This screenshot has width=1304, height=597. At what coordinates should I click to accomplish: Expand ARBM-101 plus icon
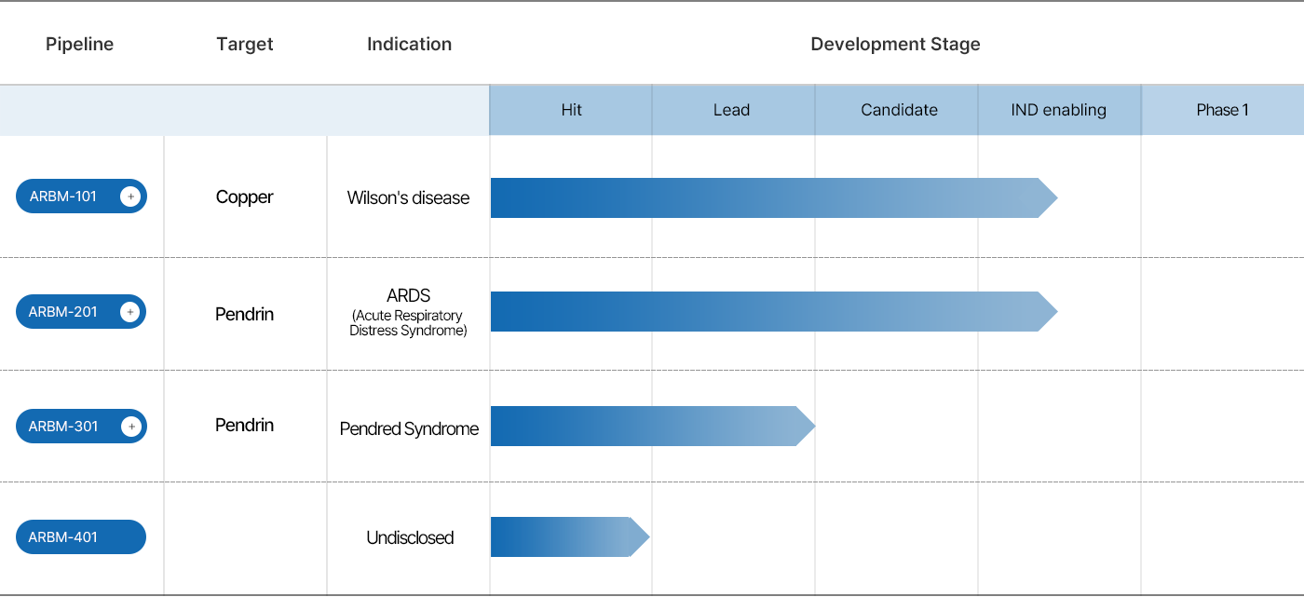click(130, 197)
